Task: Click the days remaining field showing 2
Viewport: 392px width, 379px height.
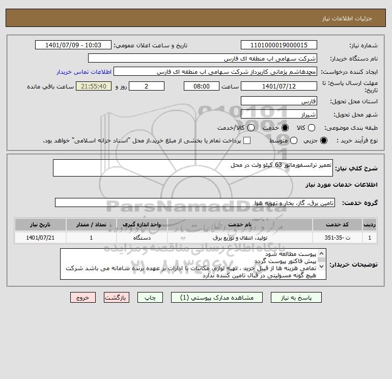Action: click(x=147, y=86)
